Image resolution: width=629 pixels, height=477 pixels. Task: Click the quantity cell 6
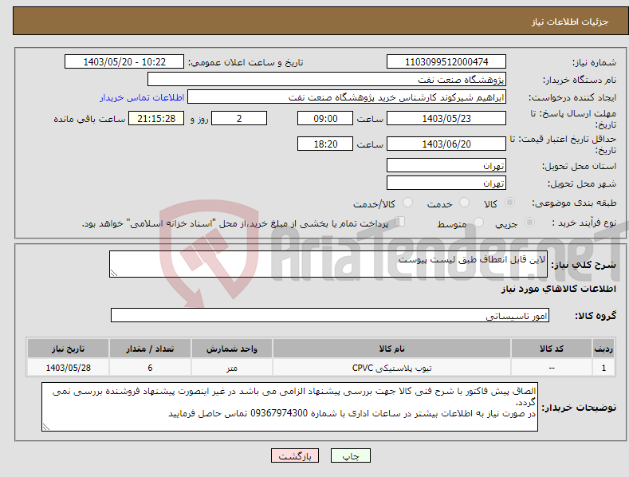tap(150, 368)
